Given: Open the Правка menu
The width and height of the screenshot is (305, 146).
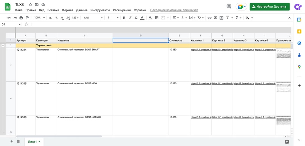Looking at the screenshot, I should pos(31,10).
